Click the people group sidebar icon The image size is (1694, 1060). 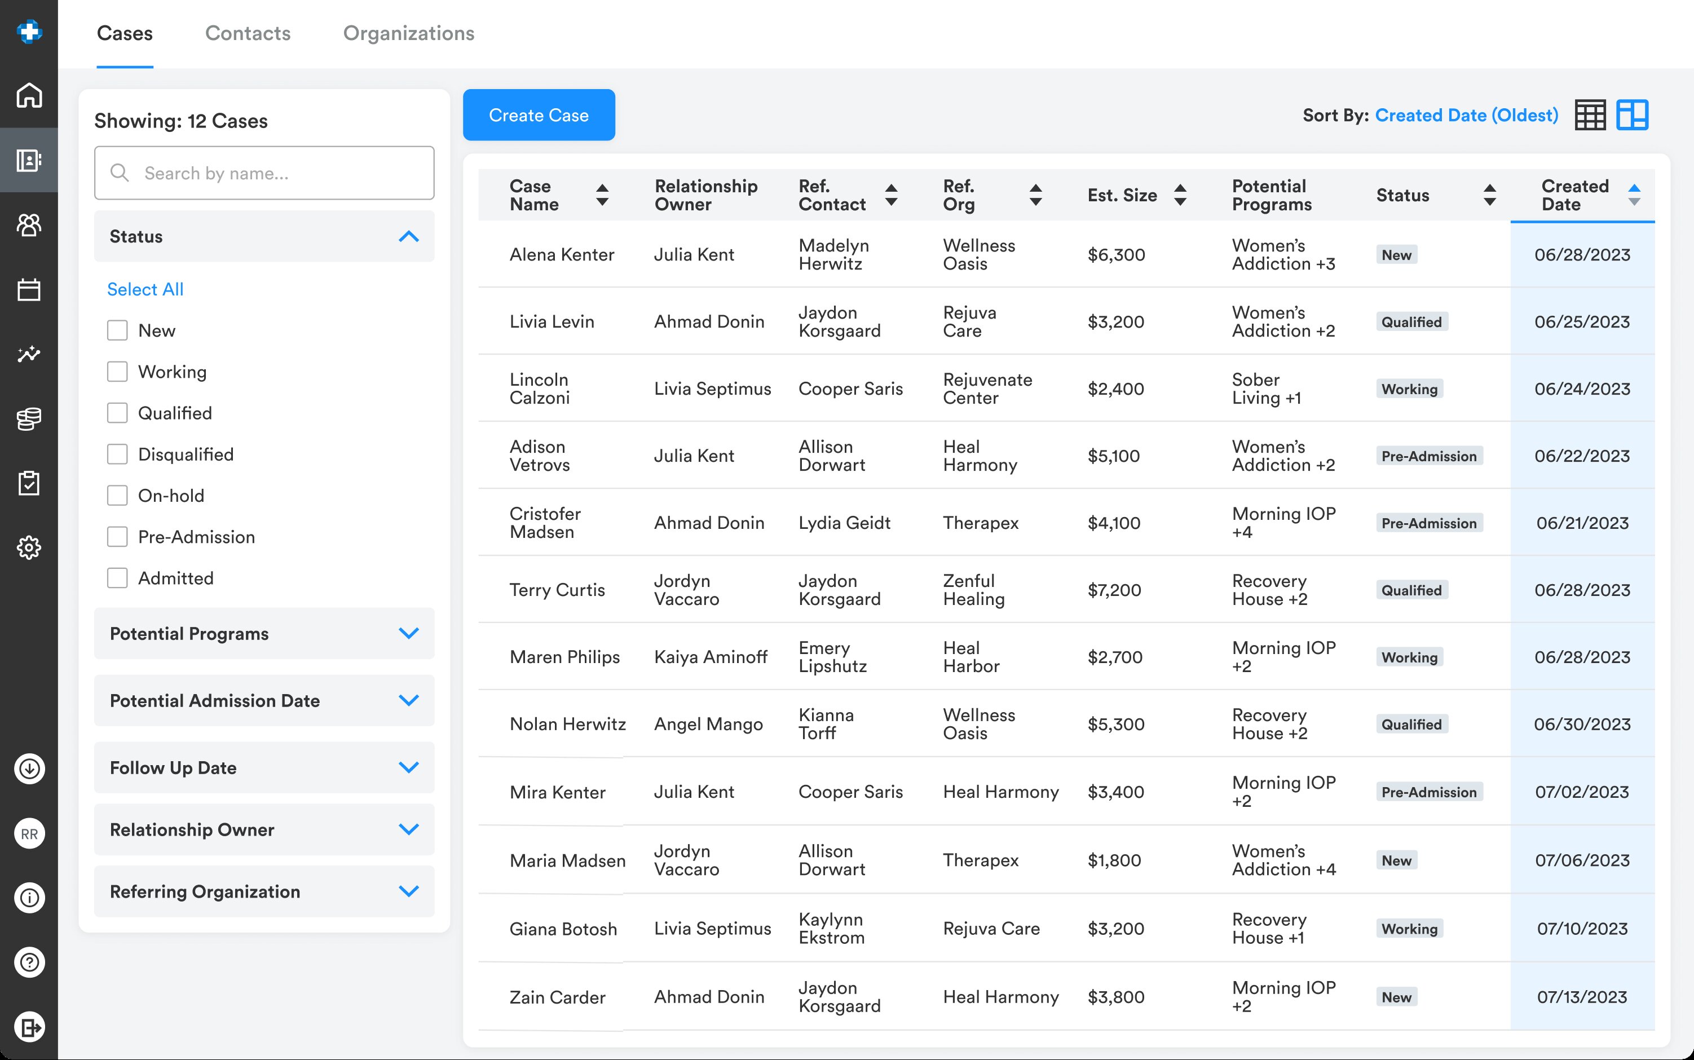(x=29, y=225)
